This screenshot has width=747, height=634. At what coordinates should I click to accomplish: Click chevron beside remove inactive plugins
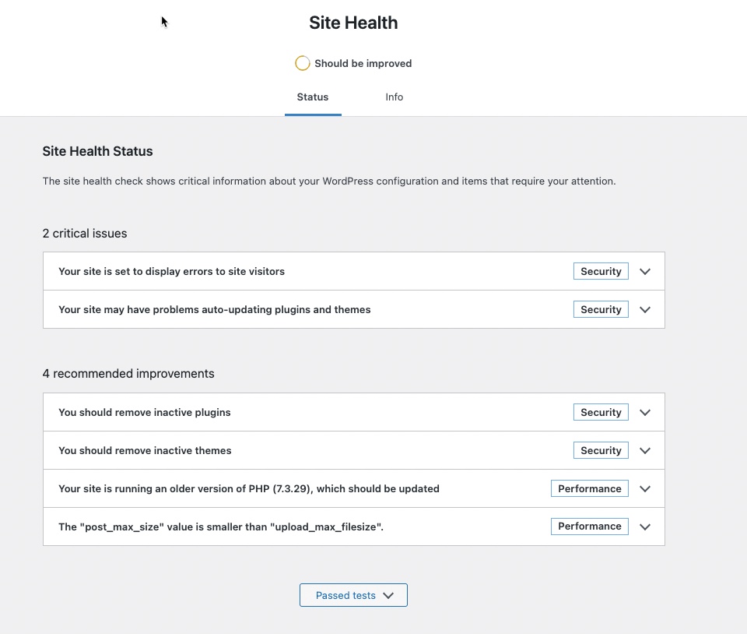644,413
